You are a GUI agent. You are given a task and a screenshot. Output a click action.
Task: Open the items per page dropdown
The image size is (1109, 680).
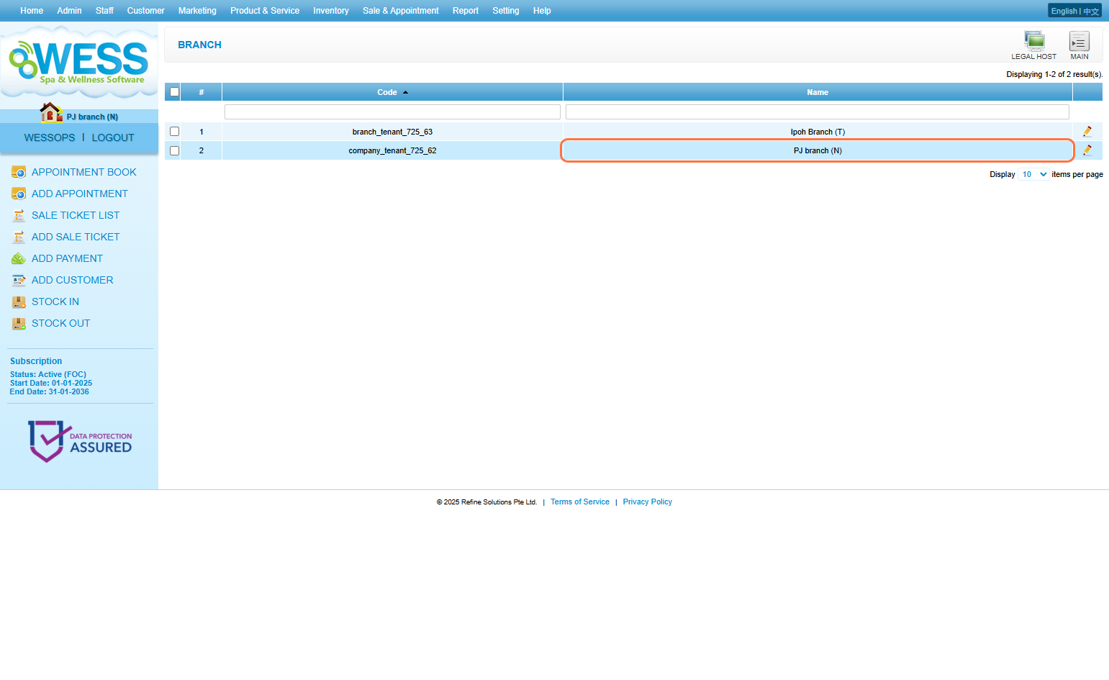tap(1033, 174)
